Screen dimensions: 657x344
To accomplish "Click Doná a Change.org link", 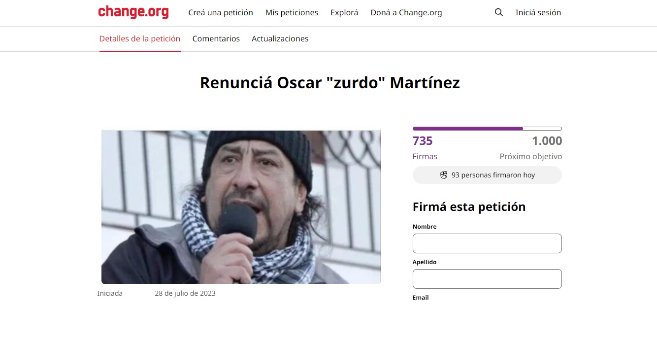I will [x=406, y=13].
